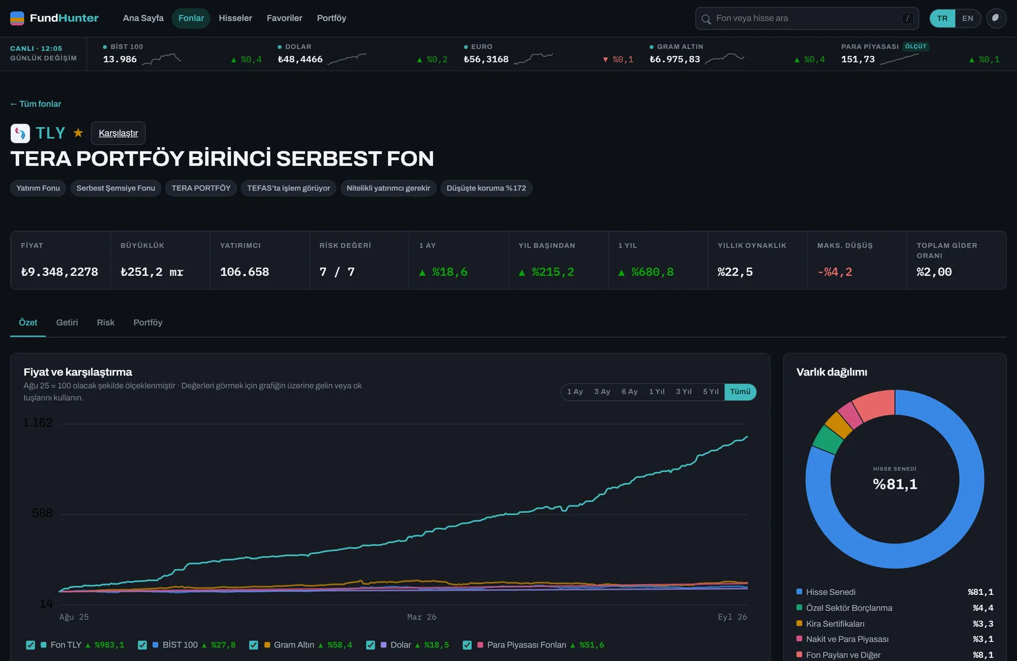Image resolution: width=1017 pixels, height=661 pixels.
Task: Click the Fiyat ₺9.348,2278 stat card
Action: tap(60, 261)
